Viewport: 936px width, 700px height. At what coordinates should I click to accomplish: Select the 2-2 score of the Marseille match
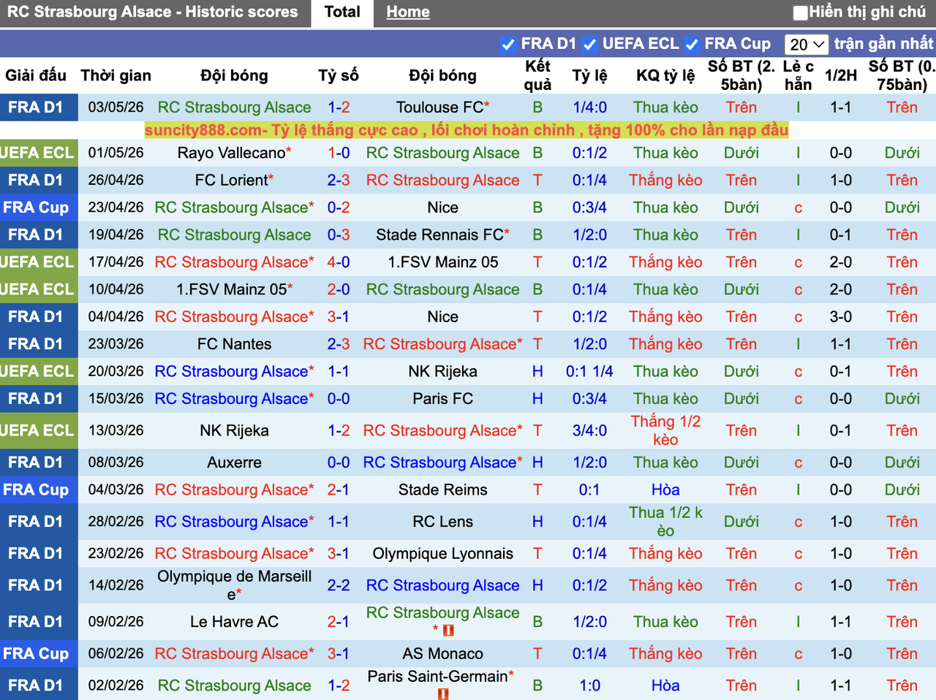339,585
